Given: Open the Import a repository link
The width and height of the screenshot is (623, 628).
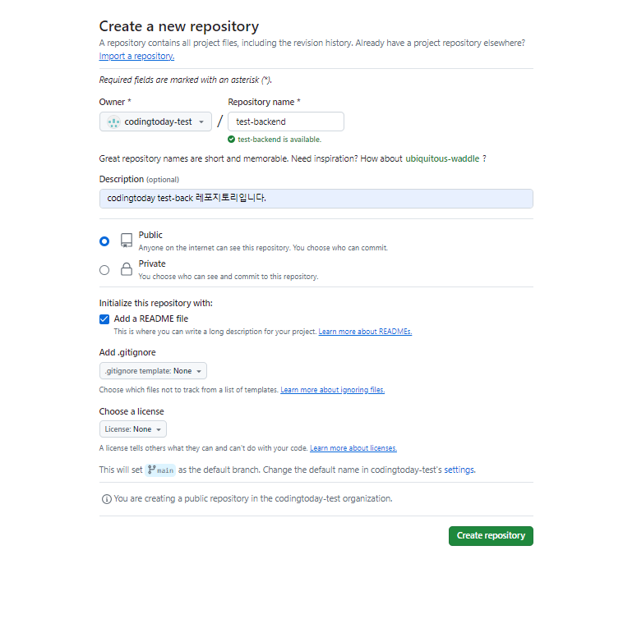Looking at the screenshot, I should tap(136, 56).
